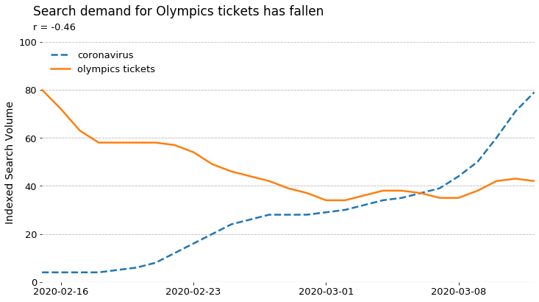Click the blue dashed line's endpoint near 80

(534, 93)
